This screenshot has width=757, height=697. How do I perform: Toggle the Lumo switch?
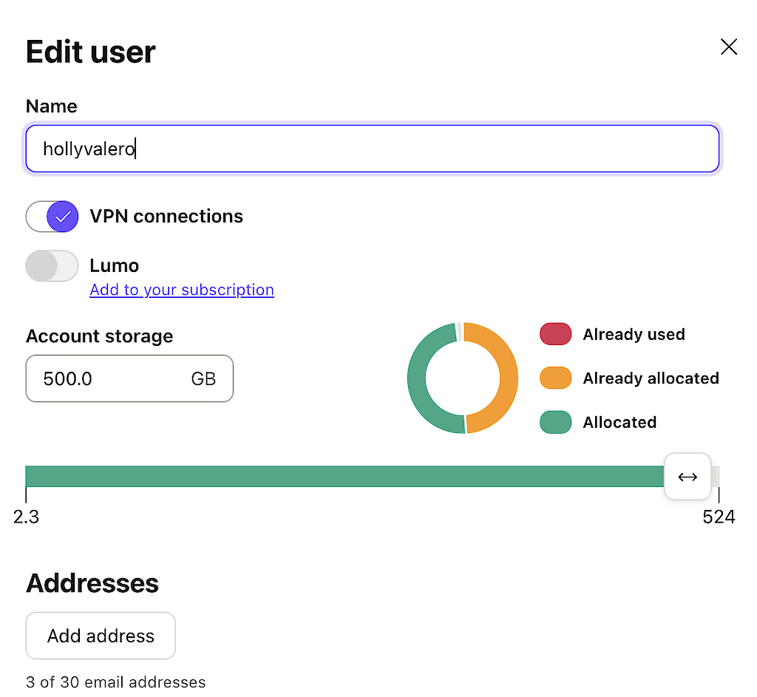coord(52,266)
